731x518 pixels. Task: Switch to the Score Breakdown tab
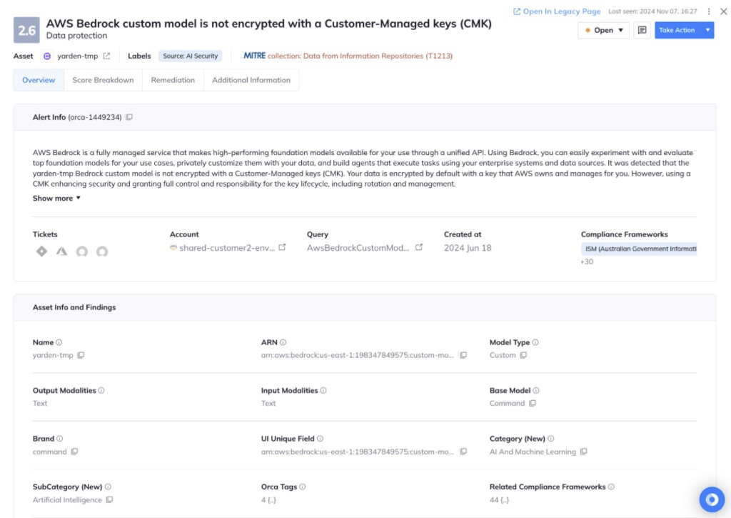pyautogui.click(x=102, y=80)
